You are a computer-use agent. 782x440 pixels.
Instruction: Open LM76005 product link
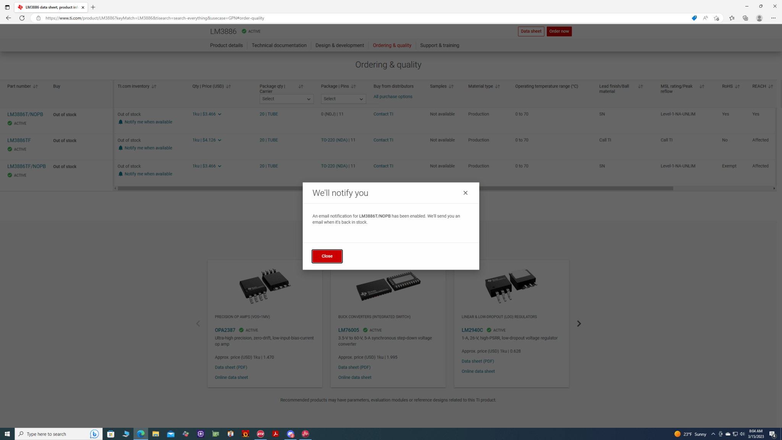pyautogui.click(x=348, y=330)
